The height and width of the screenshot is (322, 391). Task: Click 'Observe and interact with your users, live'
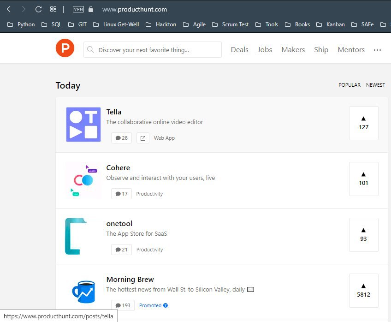click(160, 178)
